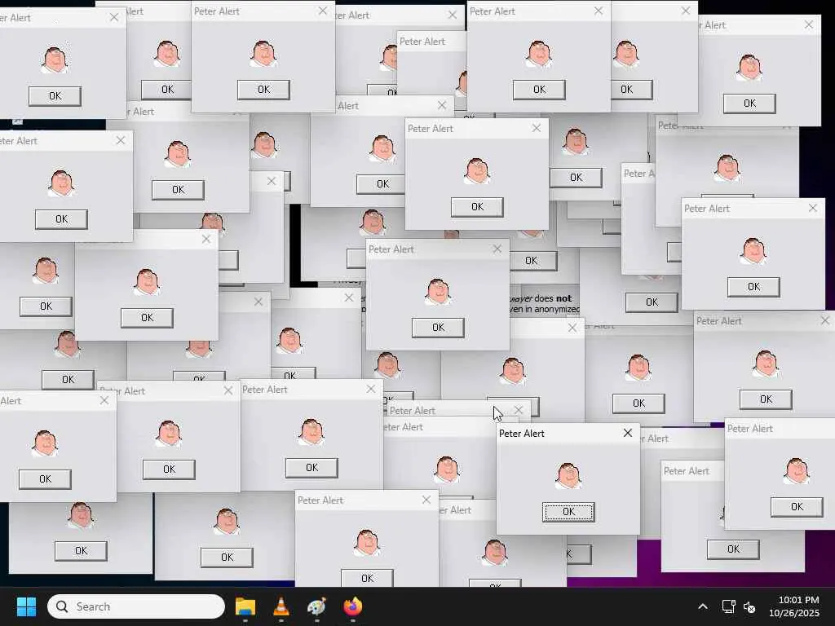Image resolution: width=835 pixels, height=626 pixels.
Task: Open File Explorer from the taskbar
Action: [x=245, y=606]
